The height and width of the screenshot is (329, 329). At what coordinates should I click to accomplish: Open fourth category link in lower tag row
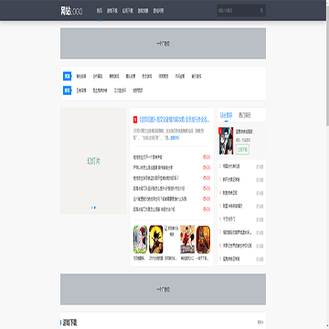click(x=138, y=90)
